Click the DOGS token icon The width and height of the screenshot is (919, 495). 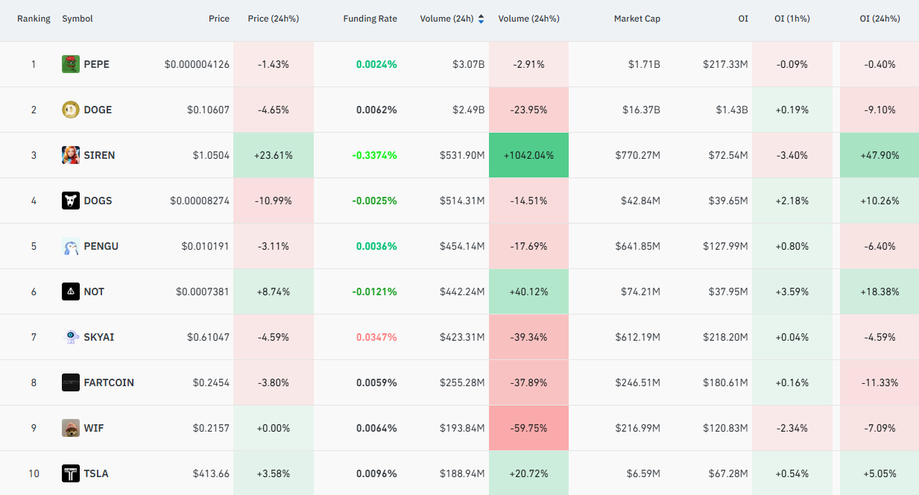(x=71, y=201)
